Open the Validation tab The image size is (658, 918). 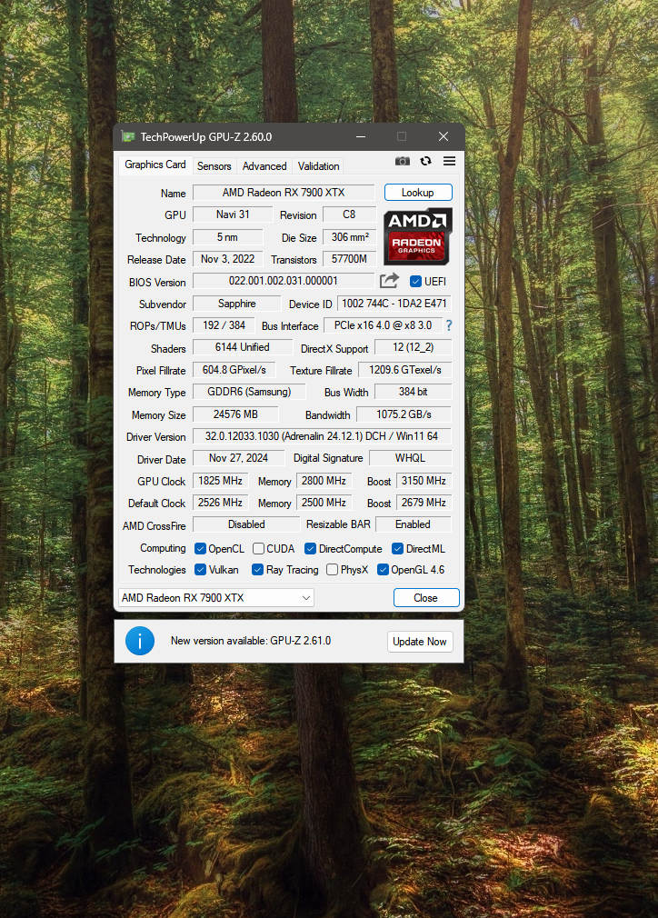pos(318,166)
